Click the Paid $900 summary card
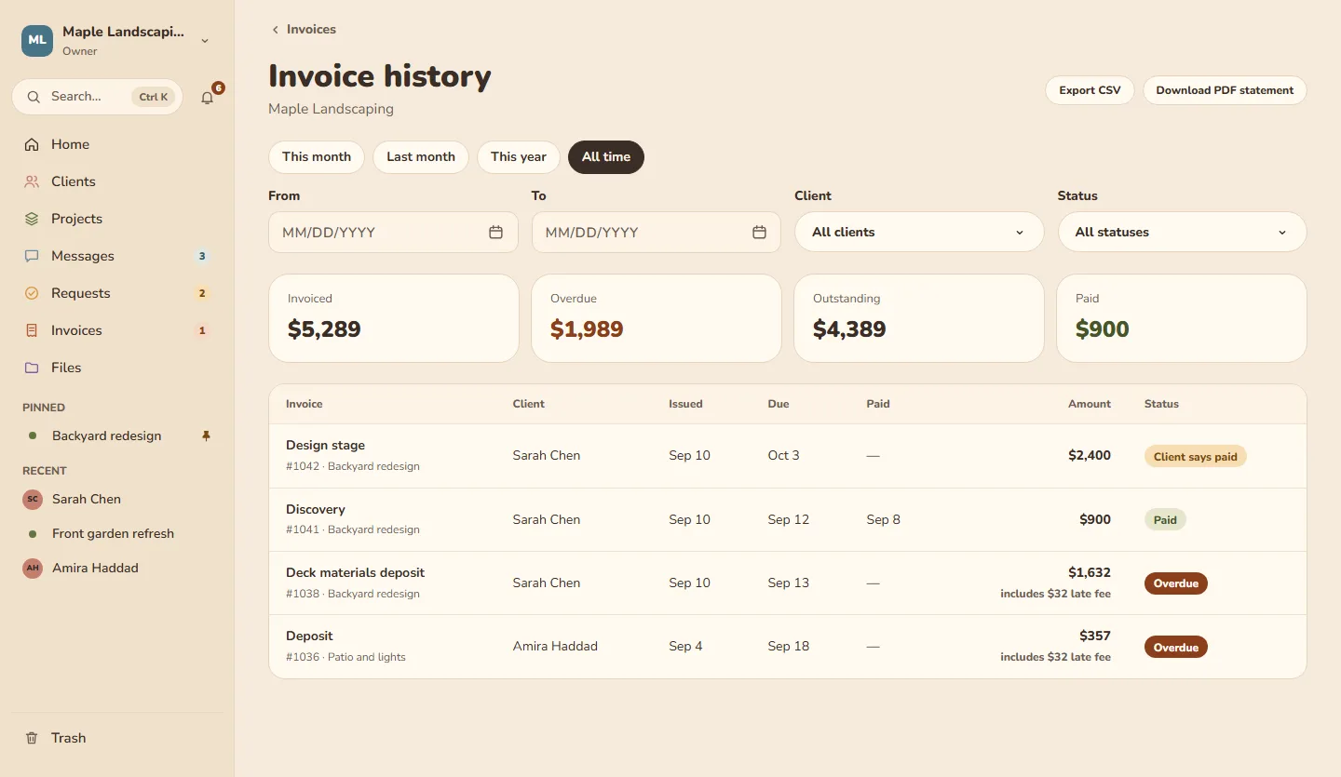1341x777 pixels. (1182, 317)
